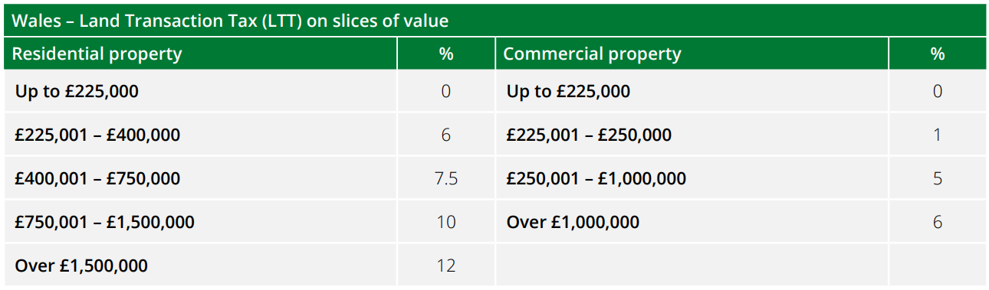Screen dimensions: 989x290
Task: Click the £225,001 – £250,000 band cell
Action: pyautogui.click(x=692, y=135)
